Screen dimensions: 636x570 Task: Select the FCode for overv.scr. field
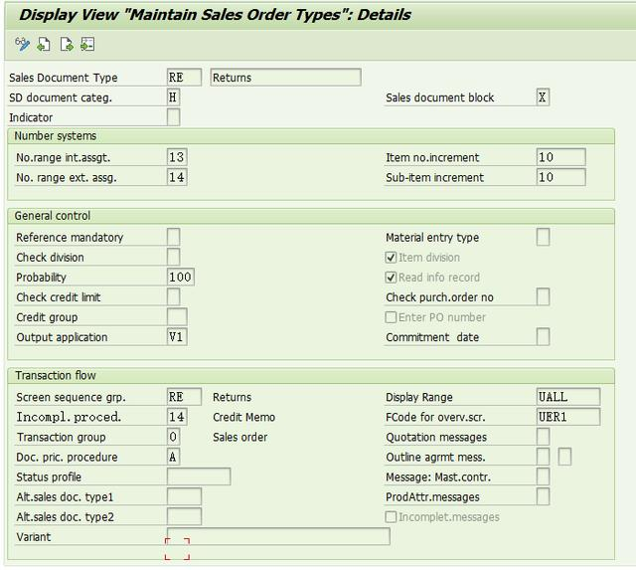point(567,417)
